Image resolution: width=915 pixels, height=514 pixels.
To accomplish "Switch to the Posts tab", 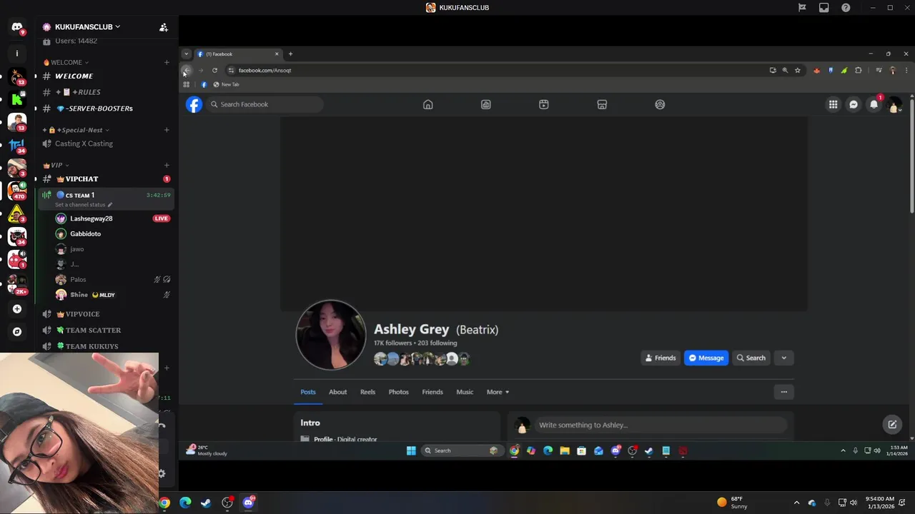I will coord(307,392).
